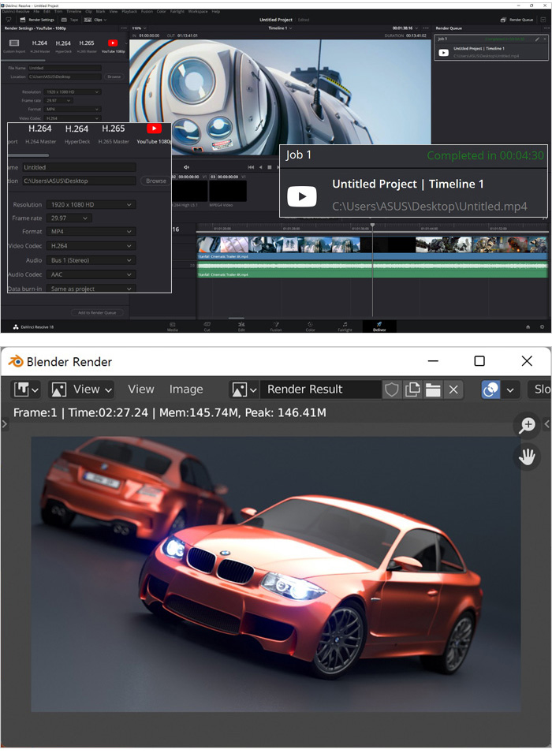Switch to the Color page tab
The height and width of the screenshot is (753, 552).
(311, 326)
